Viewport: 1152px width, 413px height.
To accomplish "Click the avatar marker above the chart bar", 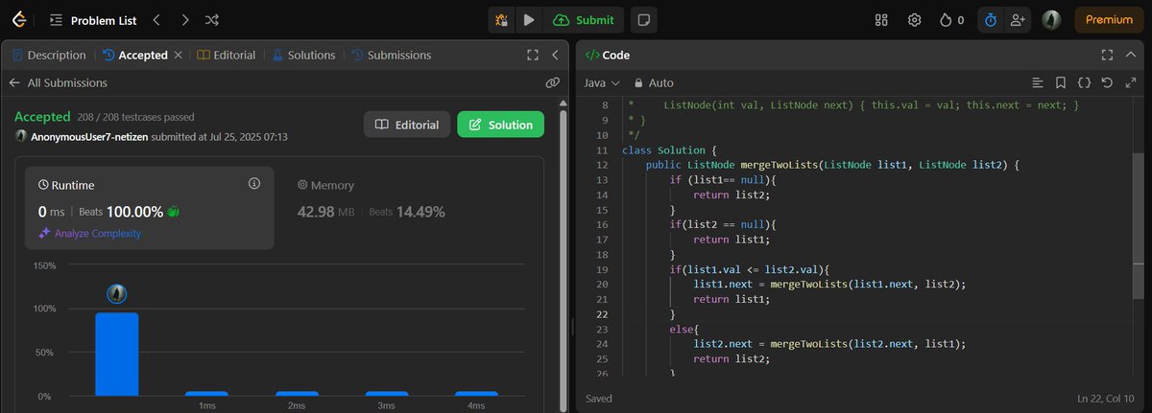I will [x=116, y=295].
